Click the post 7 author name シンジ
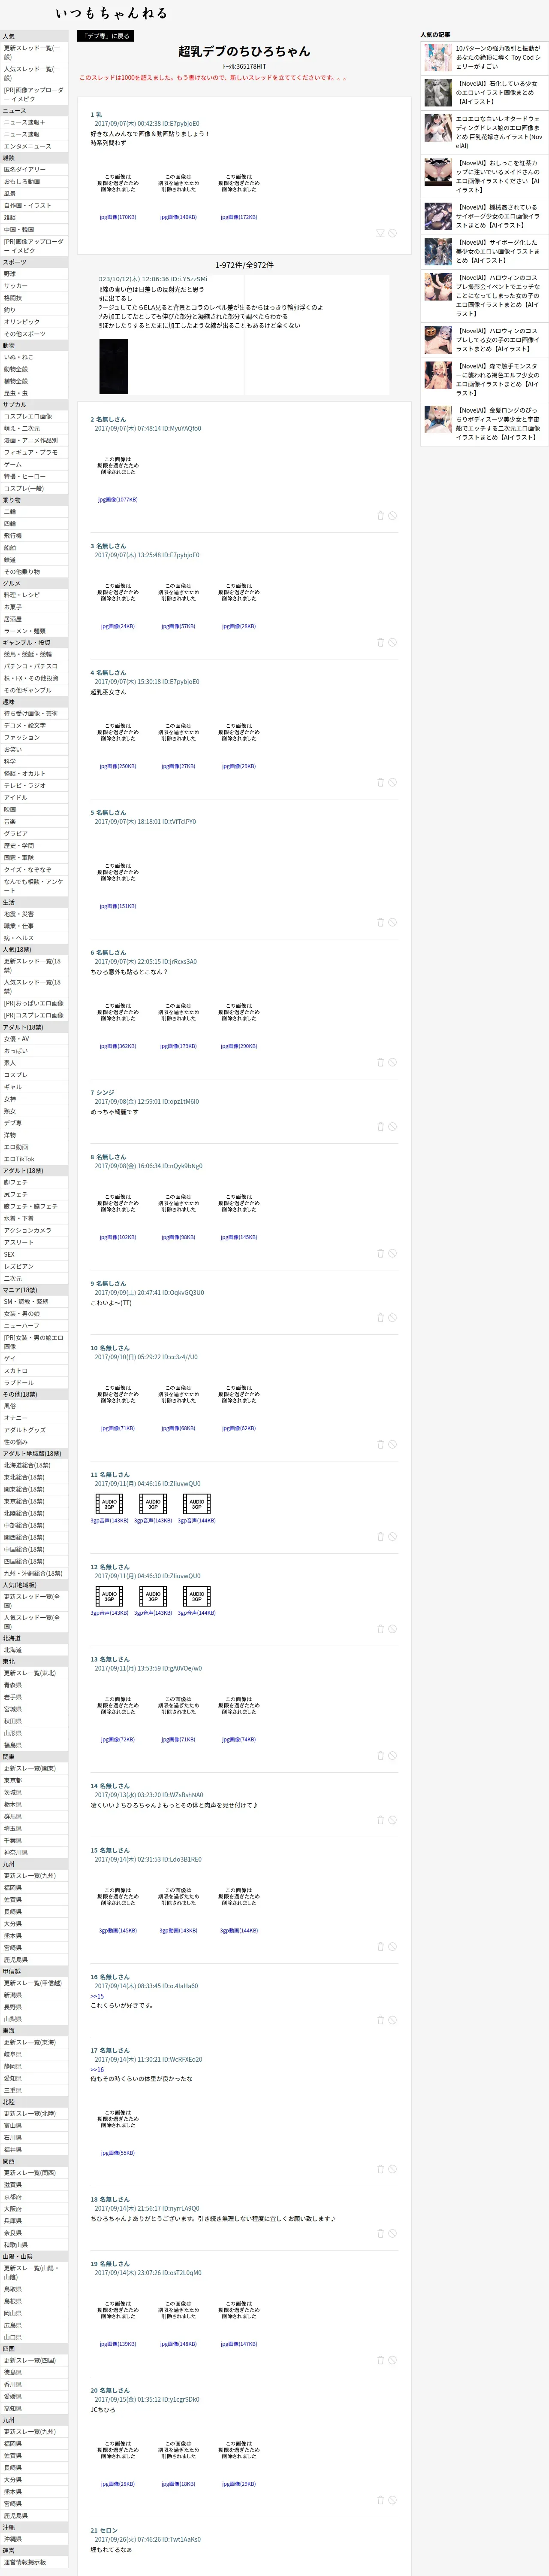 [105, 1093]
